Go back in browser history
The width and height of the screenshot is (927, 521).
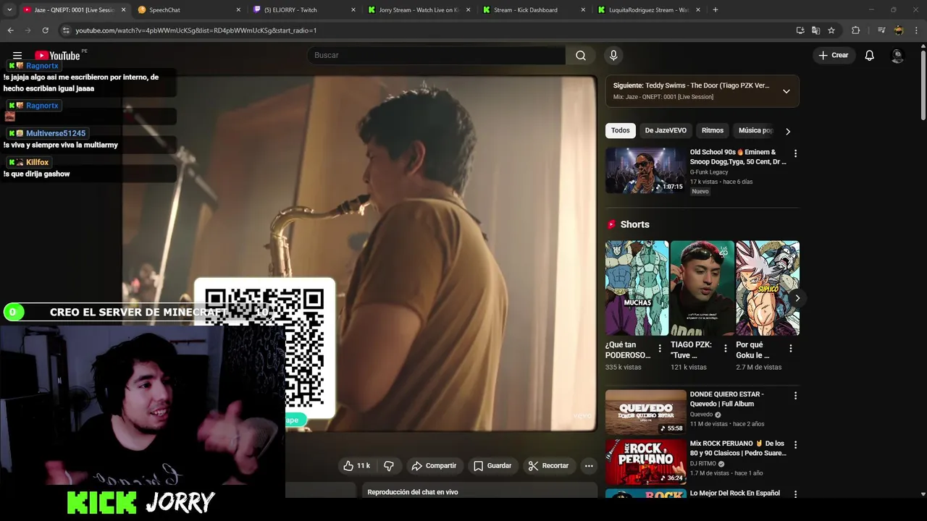point(10,30)
